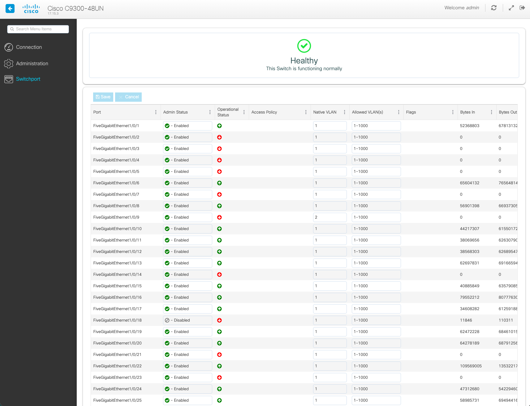Click the Save button
Viewport: 530px width, 406px height.
tap(103, 97)
